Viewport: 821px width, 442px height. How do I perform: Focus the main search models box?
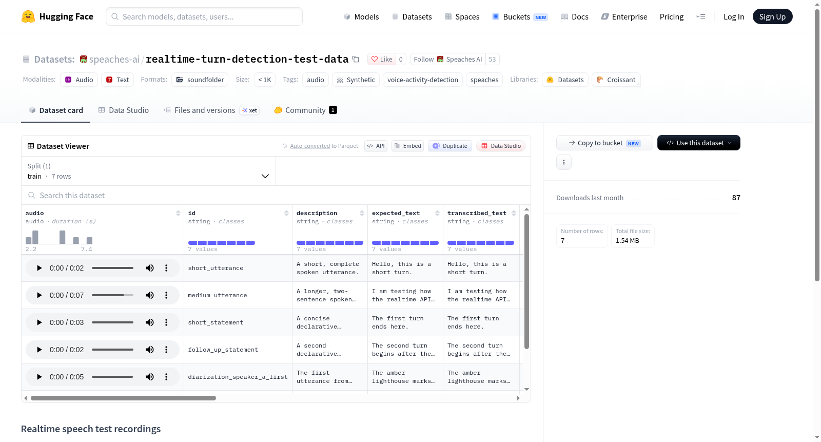coord(204,16)
